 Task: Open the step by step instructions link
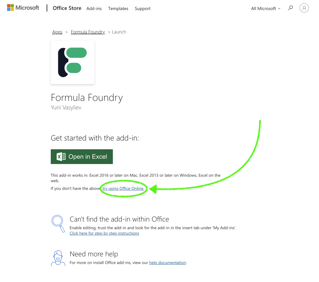click(x=104, y=233)
